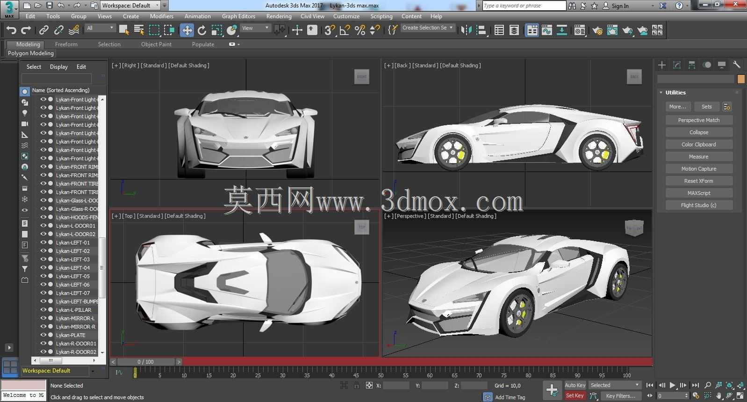Hide Lykan-L-DOOR01 with eye icon
747x402 pixels.
point(43,226)
